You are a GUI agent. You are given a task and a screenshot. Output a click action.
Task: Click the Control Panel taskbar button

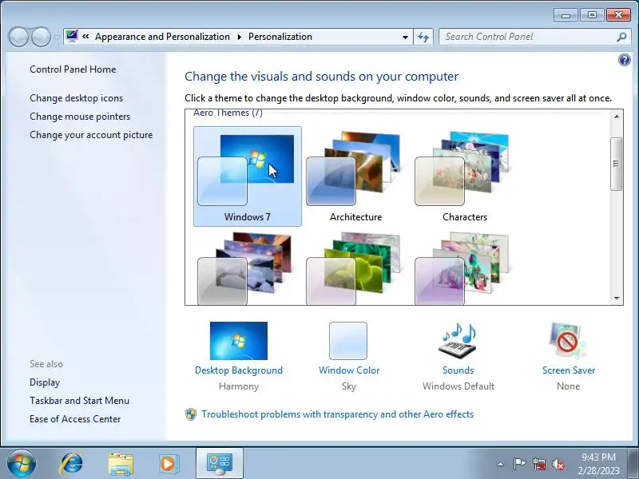220,464
